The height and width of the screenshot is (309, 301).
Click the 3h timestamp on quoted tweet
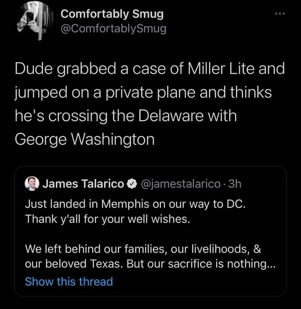tap(236, 183)
